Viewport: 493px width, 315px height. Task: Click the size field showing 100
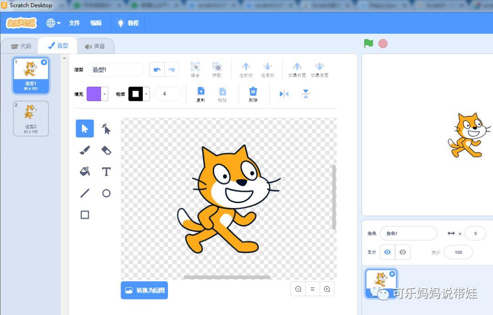click(x=458, y=252)
